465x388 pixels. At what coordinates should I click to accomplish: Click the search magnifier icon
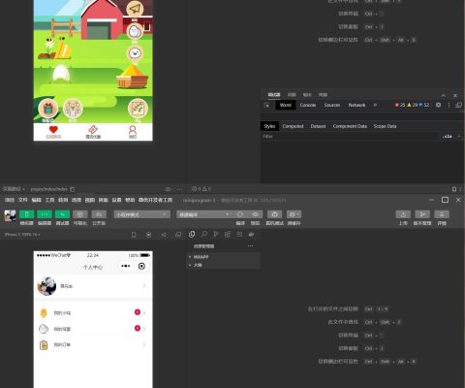pos(204,234)
